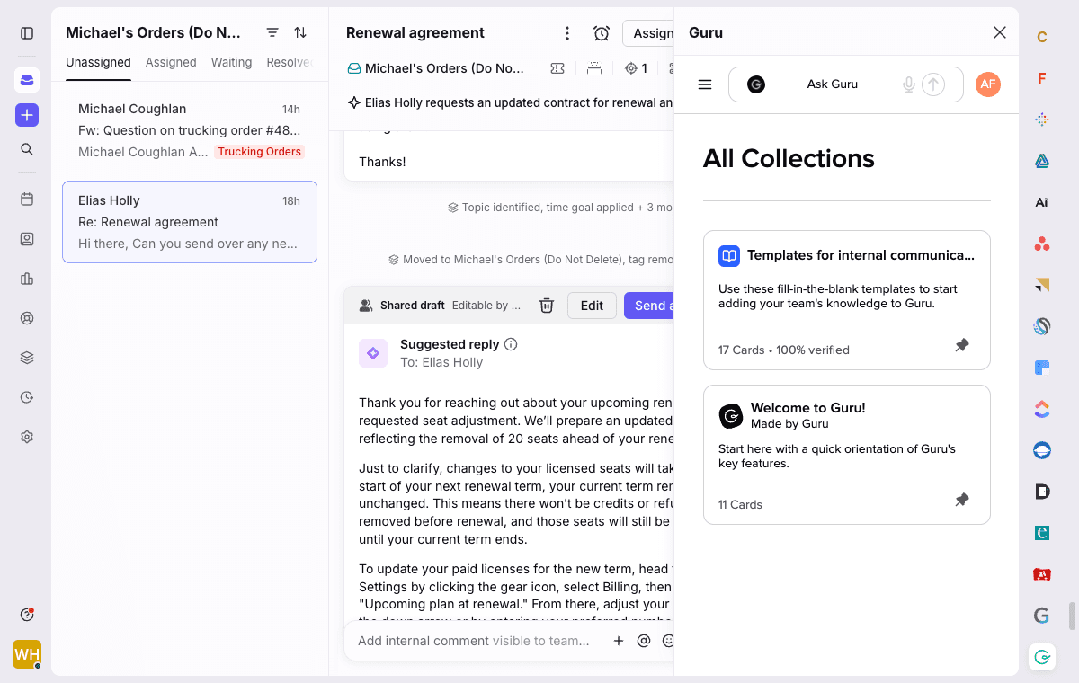Click the microphone icon in the Ask Guru bar
This screenshot has width=1079, height=683.
coord(908,84)
